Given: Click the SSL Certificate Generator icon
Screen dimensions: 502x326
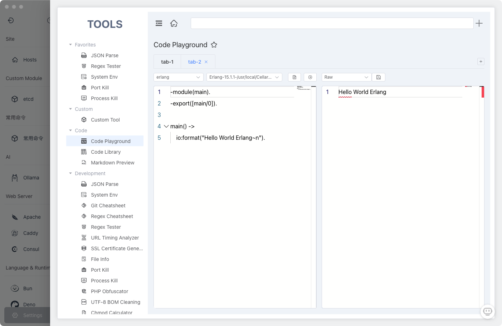Looking at the screenshot, I should [84, 248].
